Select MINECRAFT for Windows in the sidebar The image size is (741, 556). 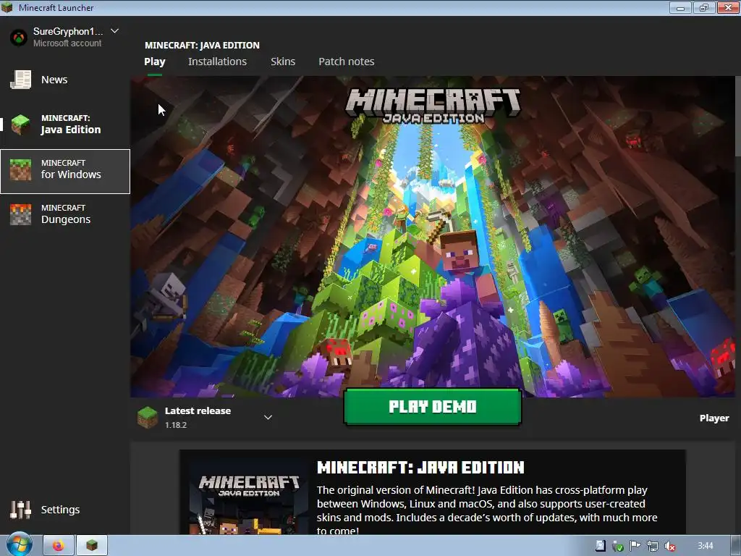65,171
